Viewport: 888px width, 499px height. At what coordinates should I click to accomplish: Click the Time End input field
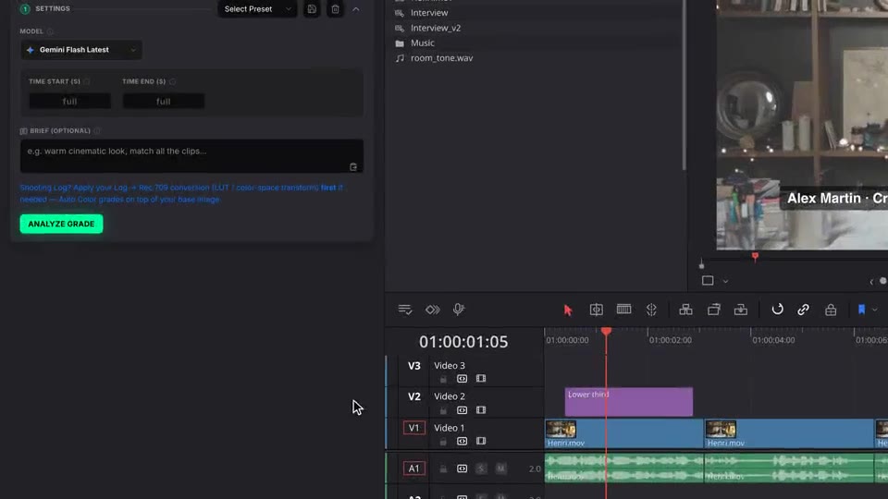tap(164, 102)
